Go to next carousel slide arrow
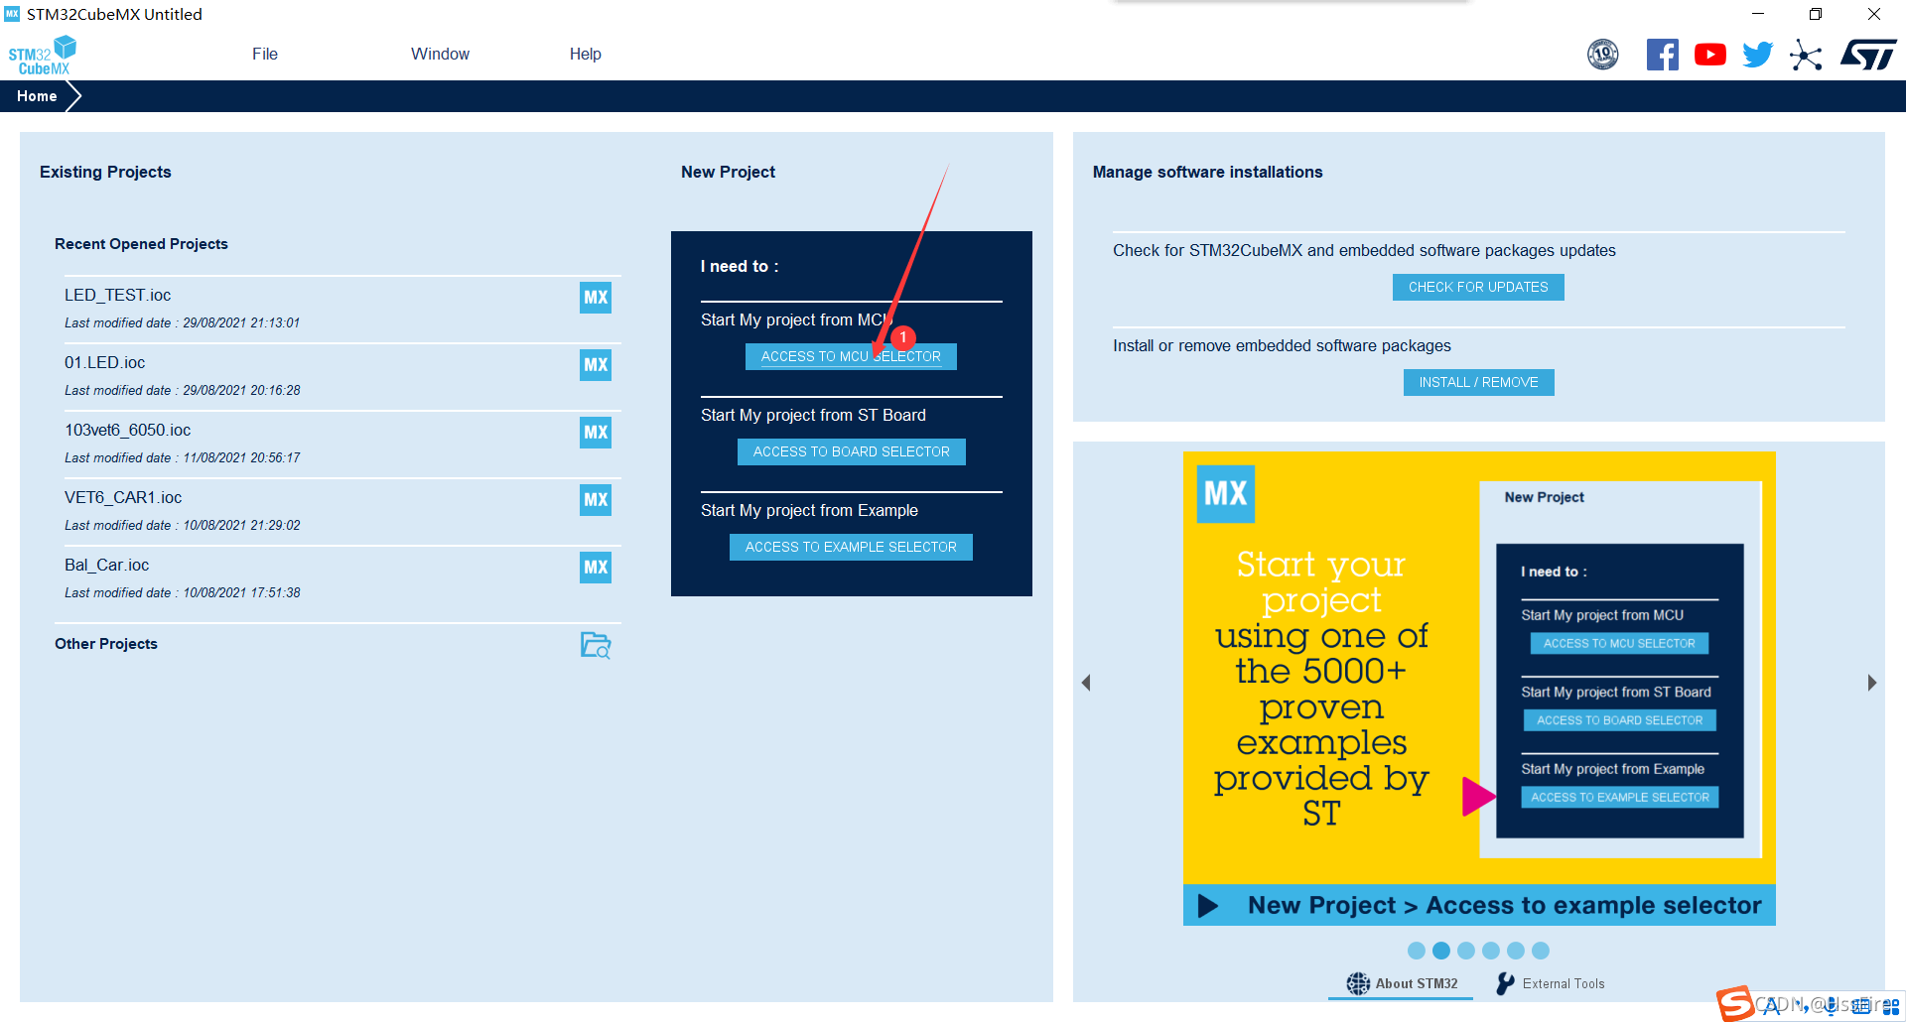This screenshot has height=1022, width=1906. pyautogui.click(x=1871, y=683)
